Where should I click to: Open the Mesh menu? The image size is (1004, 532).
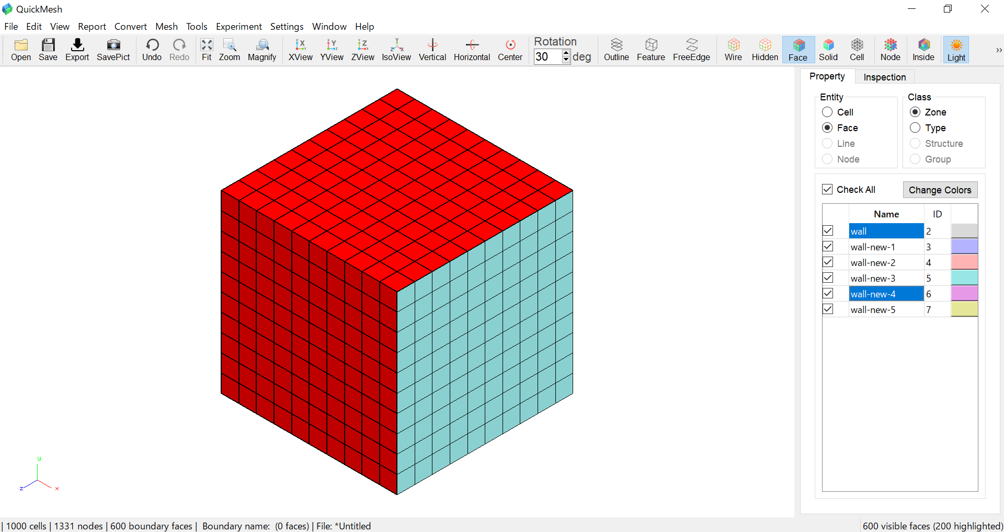click(x=166, y=26)
